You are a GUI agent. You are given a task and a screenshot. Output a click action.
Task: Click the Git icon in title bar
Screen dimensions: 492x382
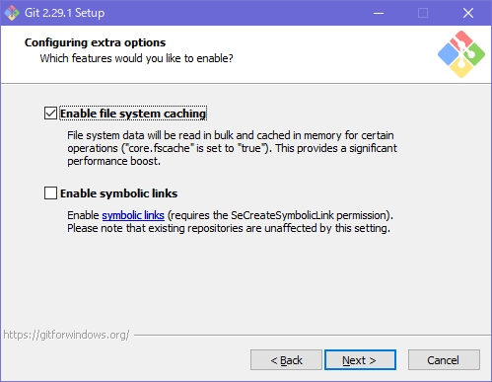pyautogui.click(x=12, y=13)
